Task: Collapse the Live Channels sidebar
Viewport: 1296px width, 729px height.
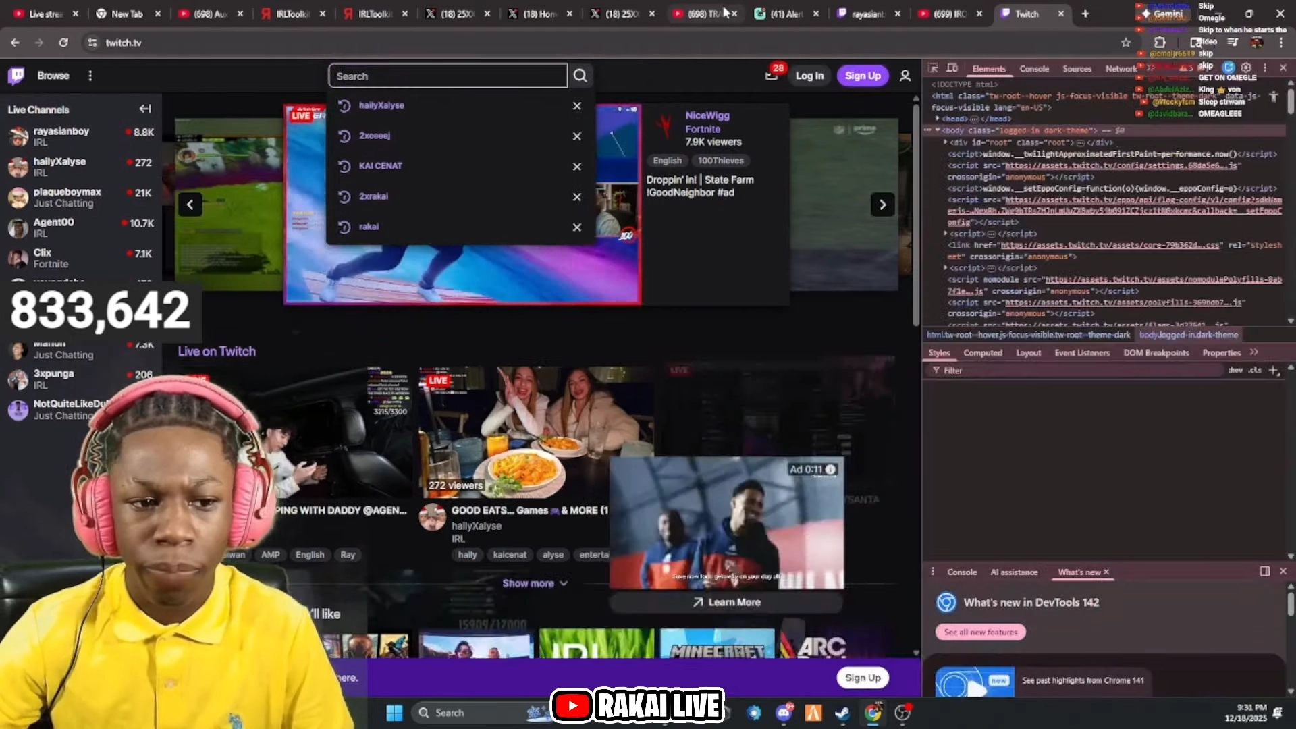Action: coord(145,109)
